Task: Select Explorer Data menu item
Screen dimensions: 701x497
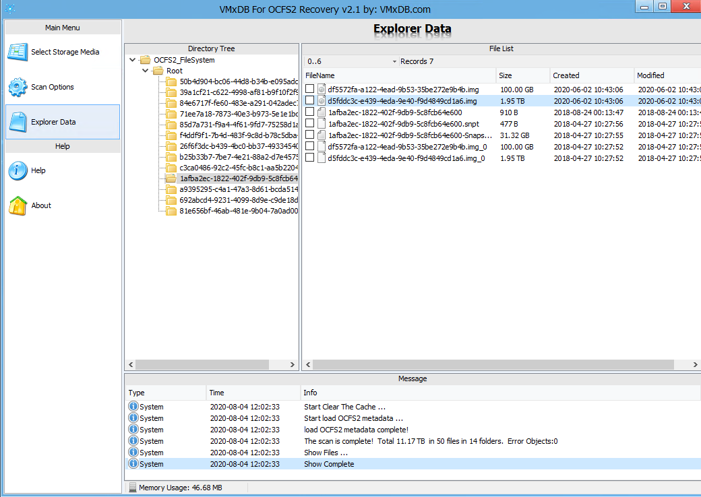Action: pos(63,122)
